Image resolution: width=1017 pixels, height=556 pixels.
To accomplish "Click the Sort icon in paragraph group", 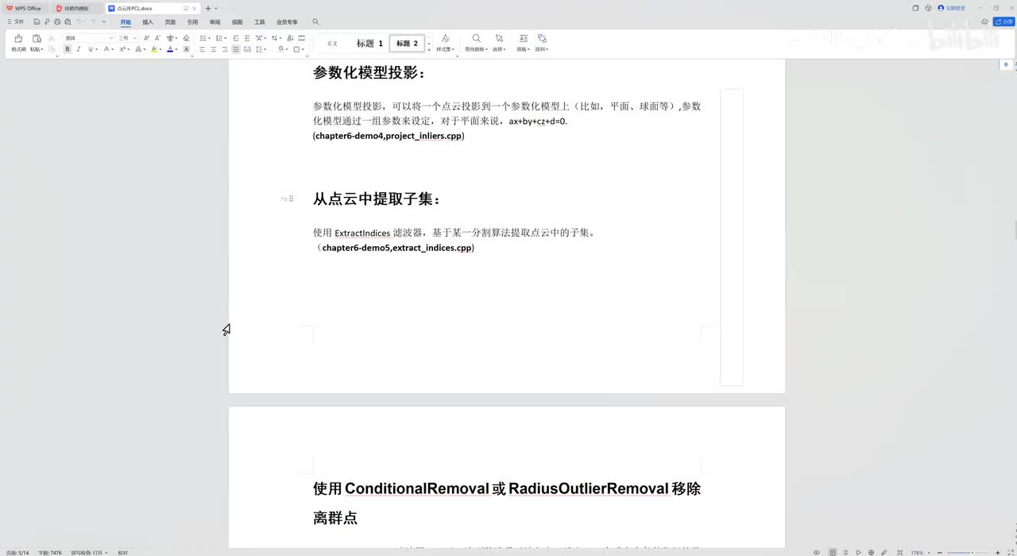I will coord(290,38).
